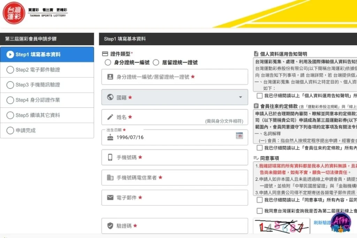
Task: Click the pencil icon in the 姓名 field
Action: (110, 117)
